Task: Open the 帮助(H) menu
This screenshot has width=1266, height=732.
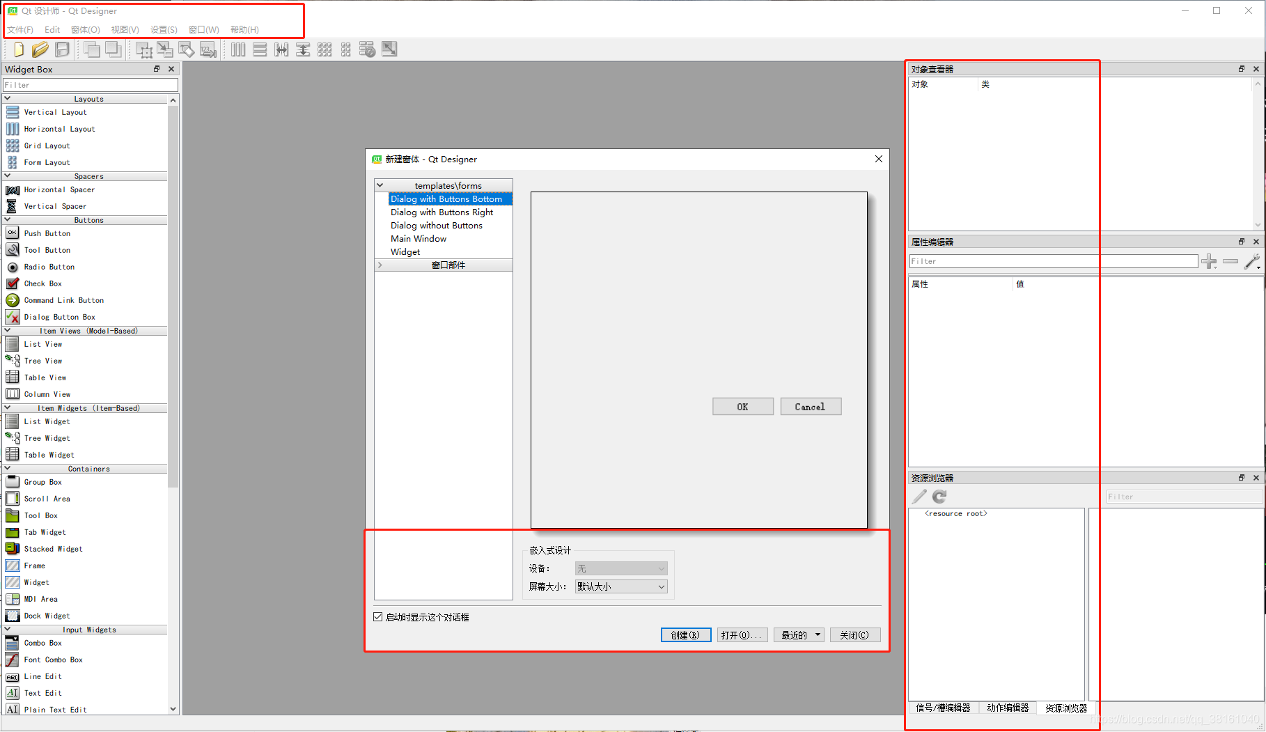Action: click(244, 30)
